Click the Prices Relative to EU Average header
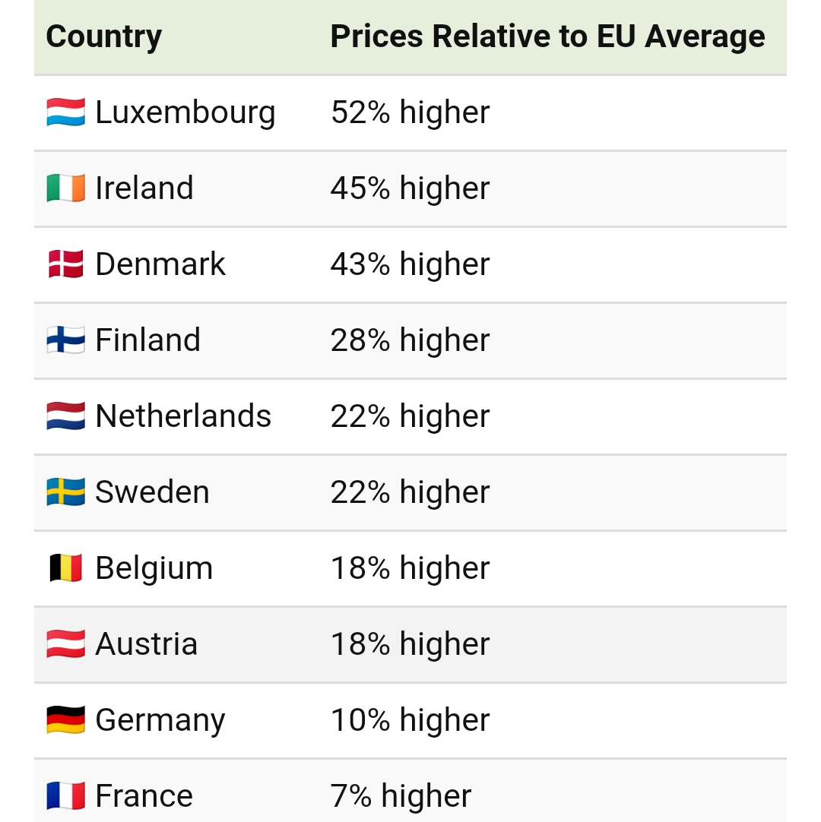 pyautogui.click(x=547, y=36)
